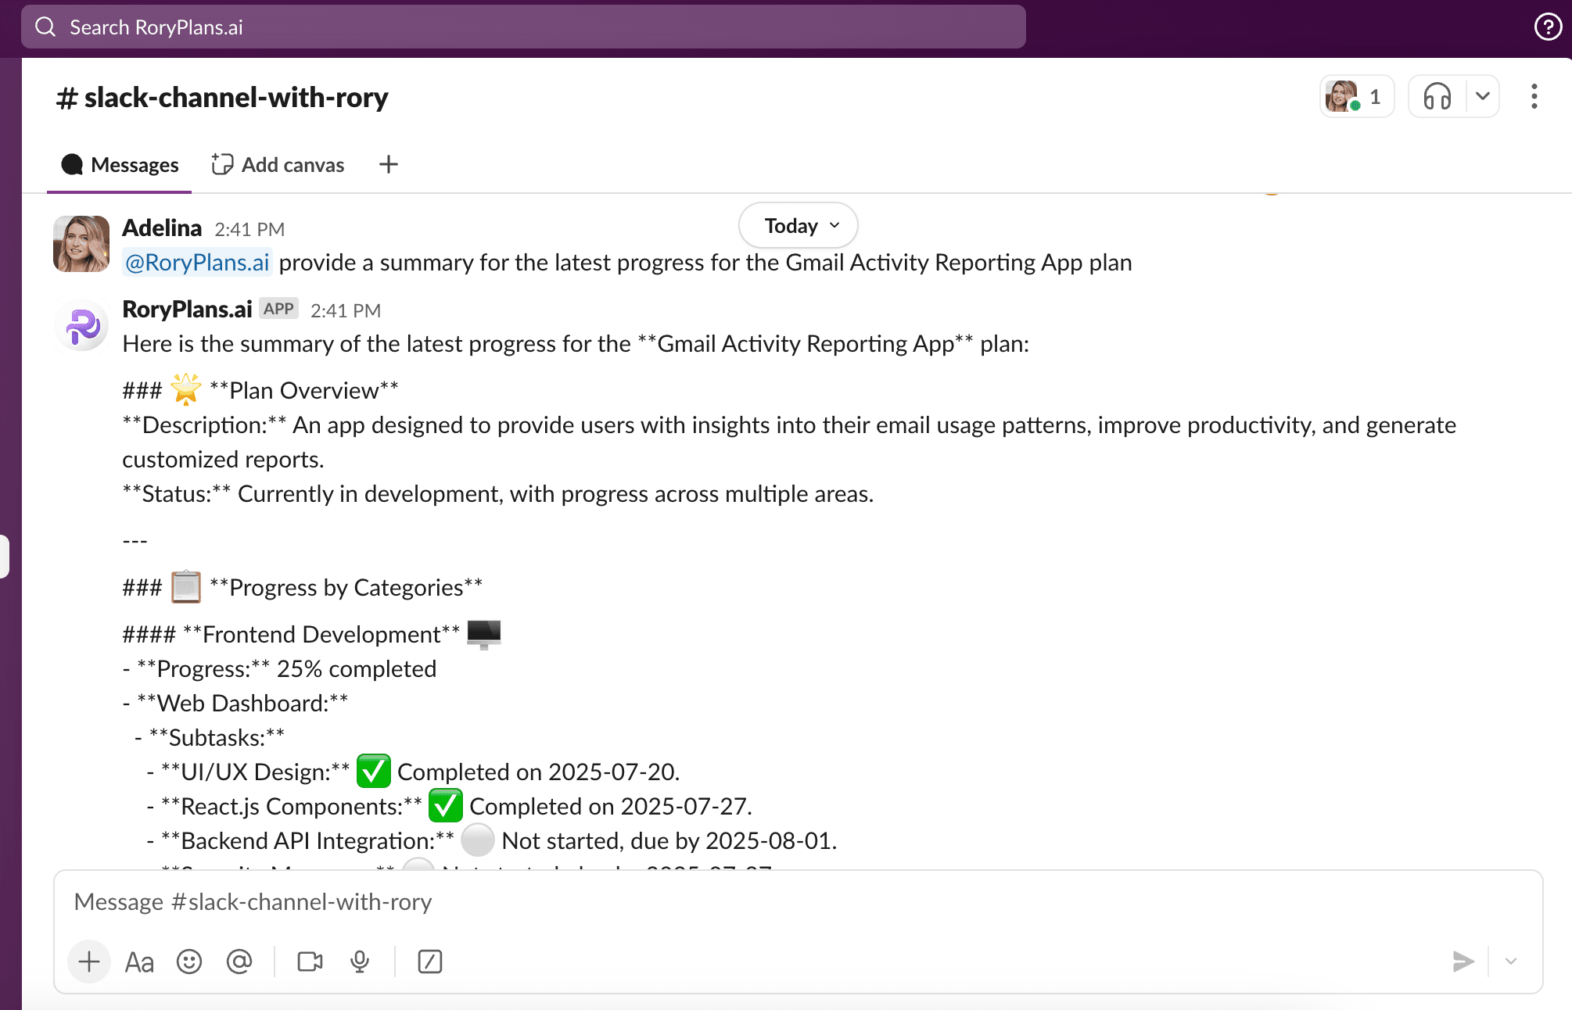Record a video clip
The width and height of the screenshot is (1572, 1010).
click(309, 962)
